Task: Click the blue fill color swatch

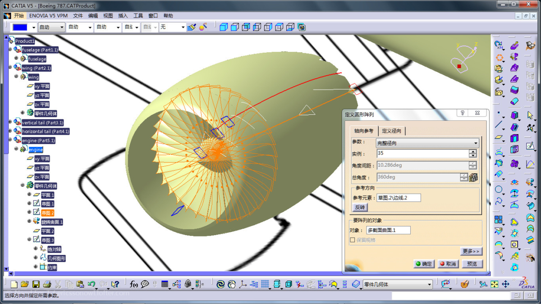Action: tap(20, 27)
